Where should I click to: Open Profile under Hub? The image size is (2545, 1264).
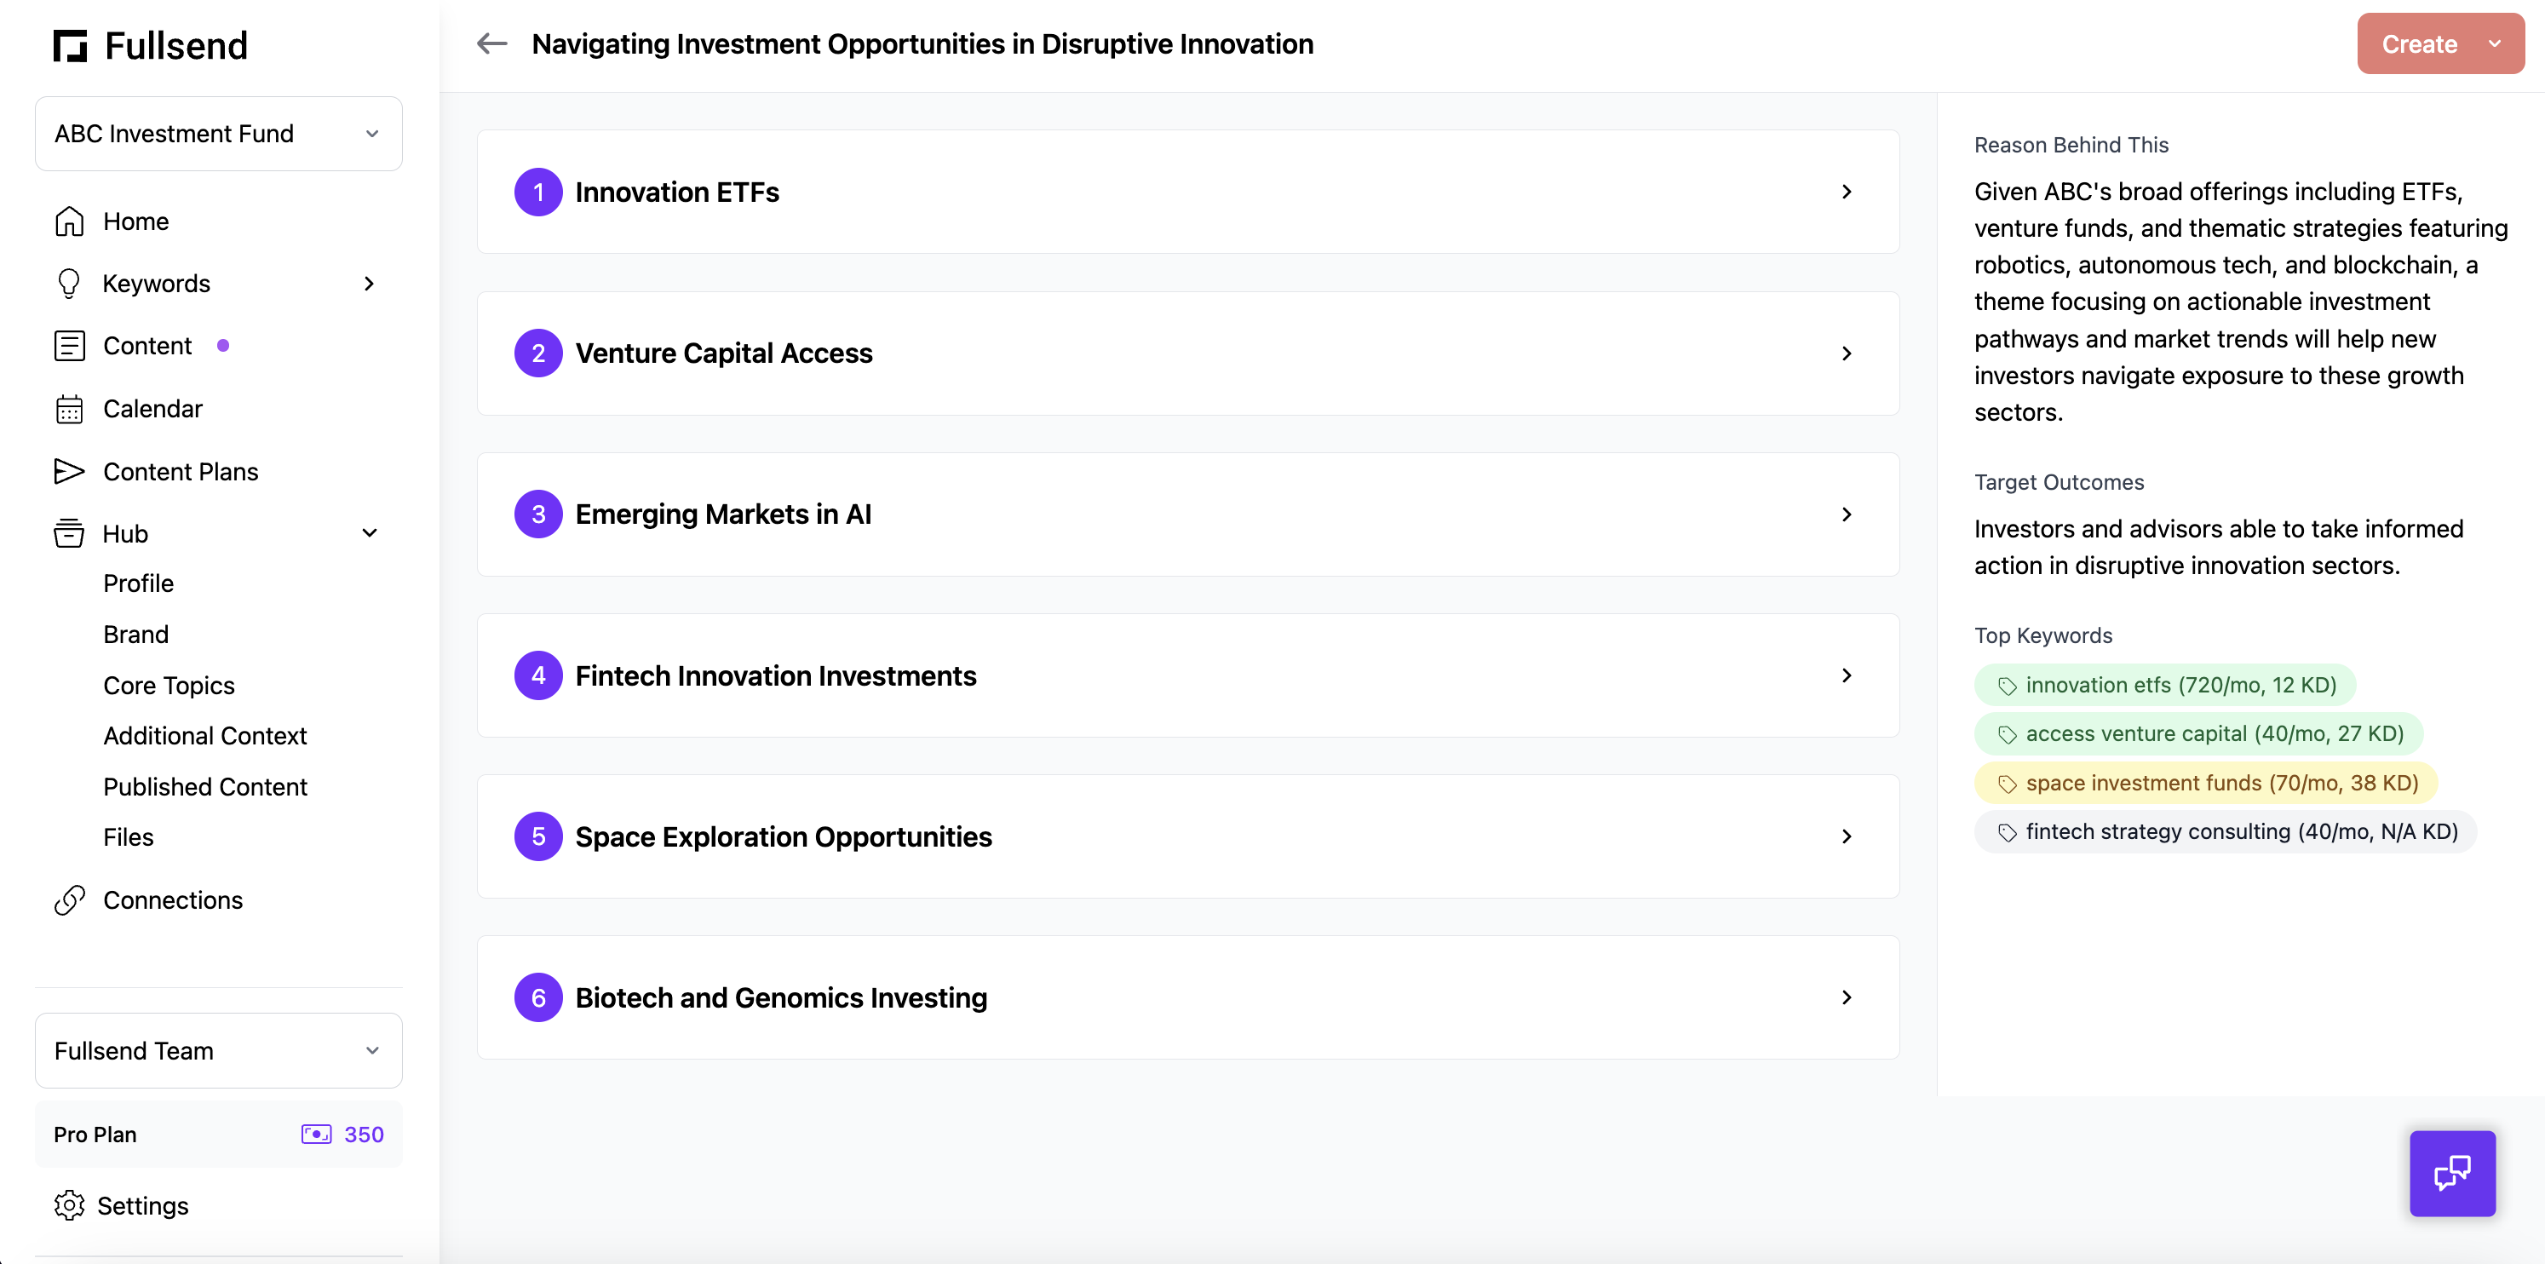coord(138,583)
